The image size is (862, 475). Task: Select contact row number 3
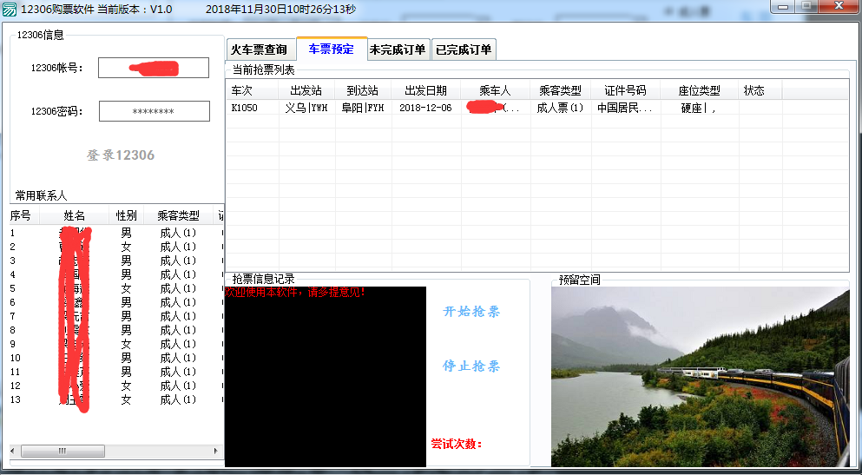click(115, 260)
